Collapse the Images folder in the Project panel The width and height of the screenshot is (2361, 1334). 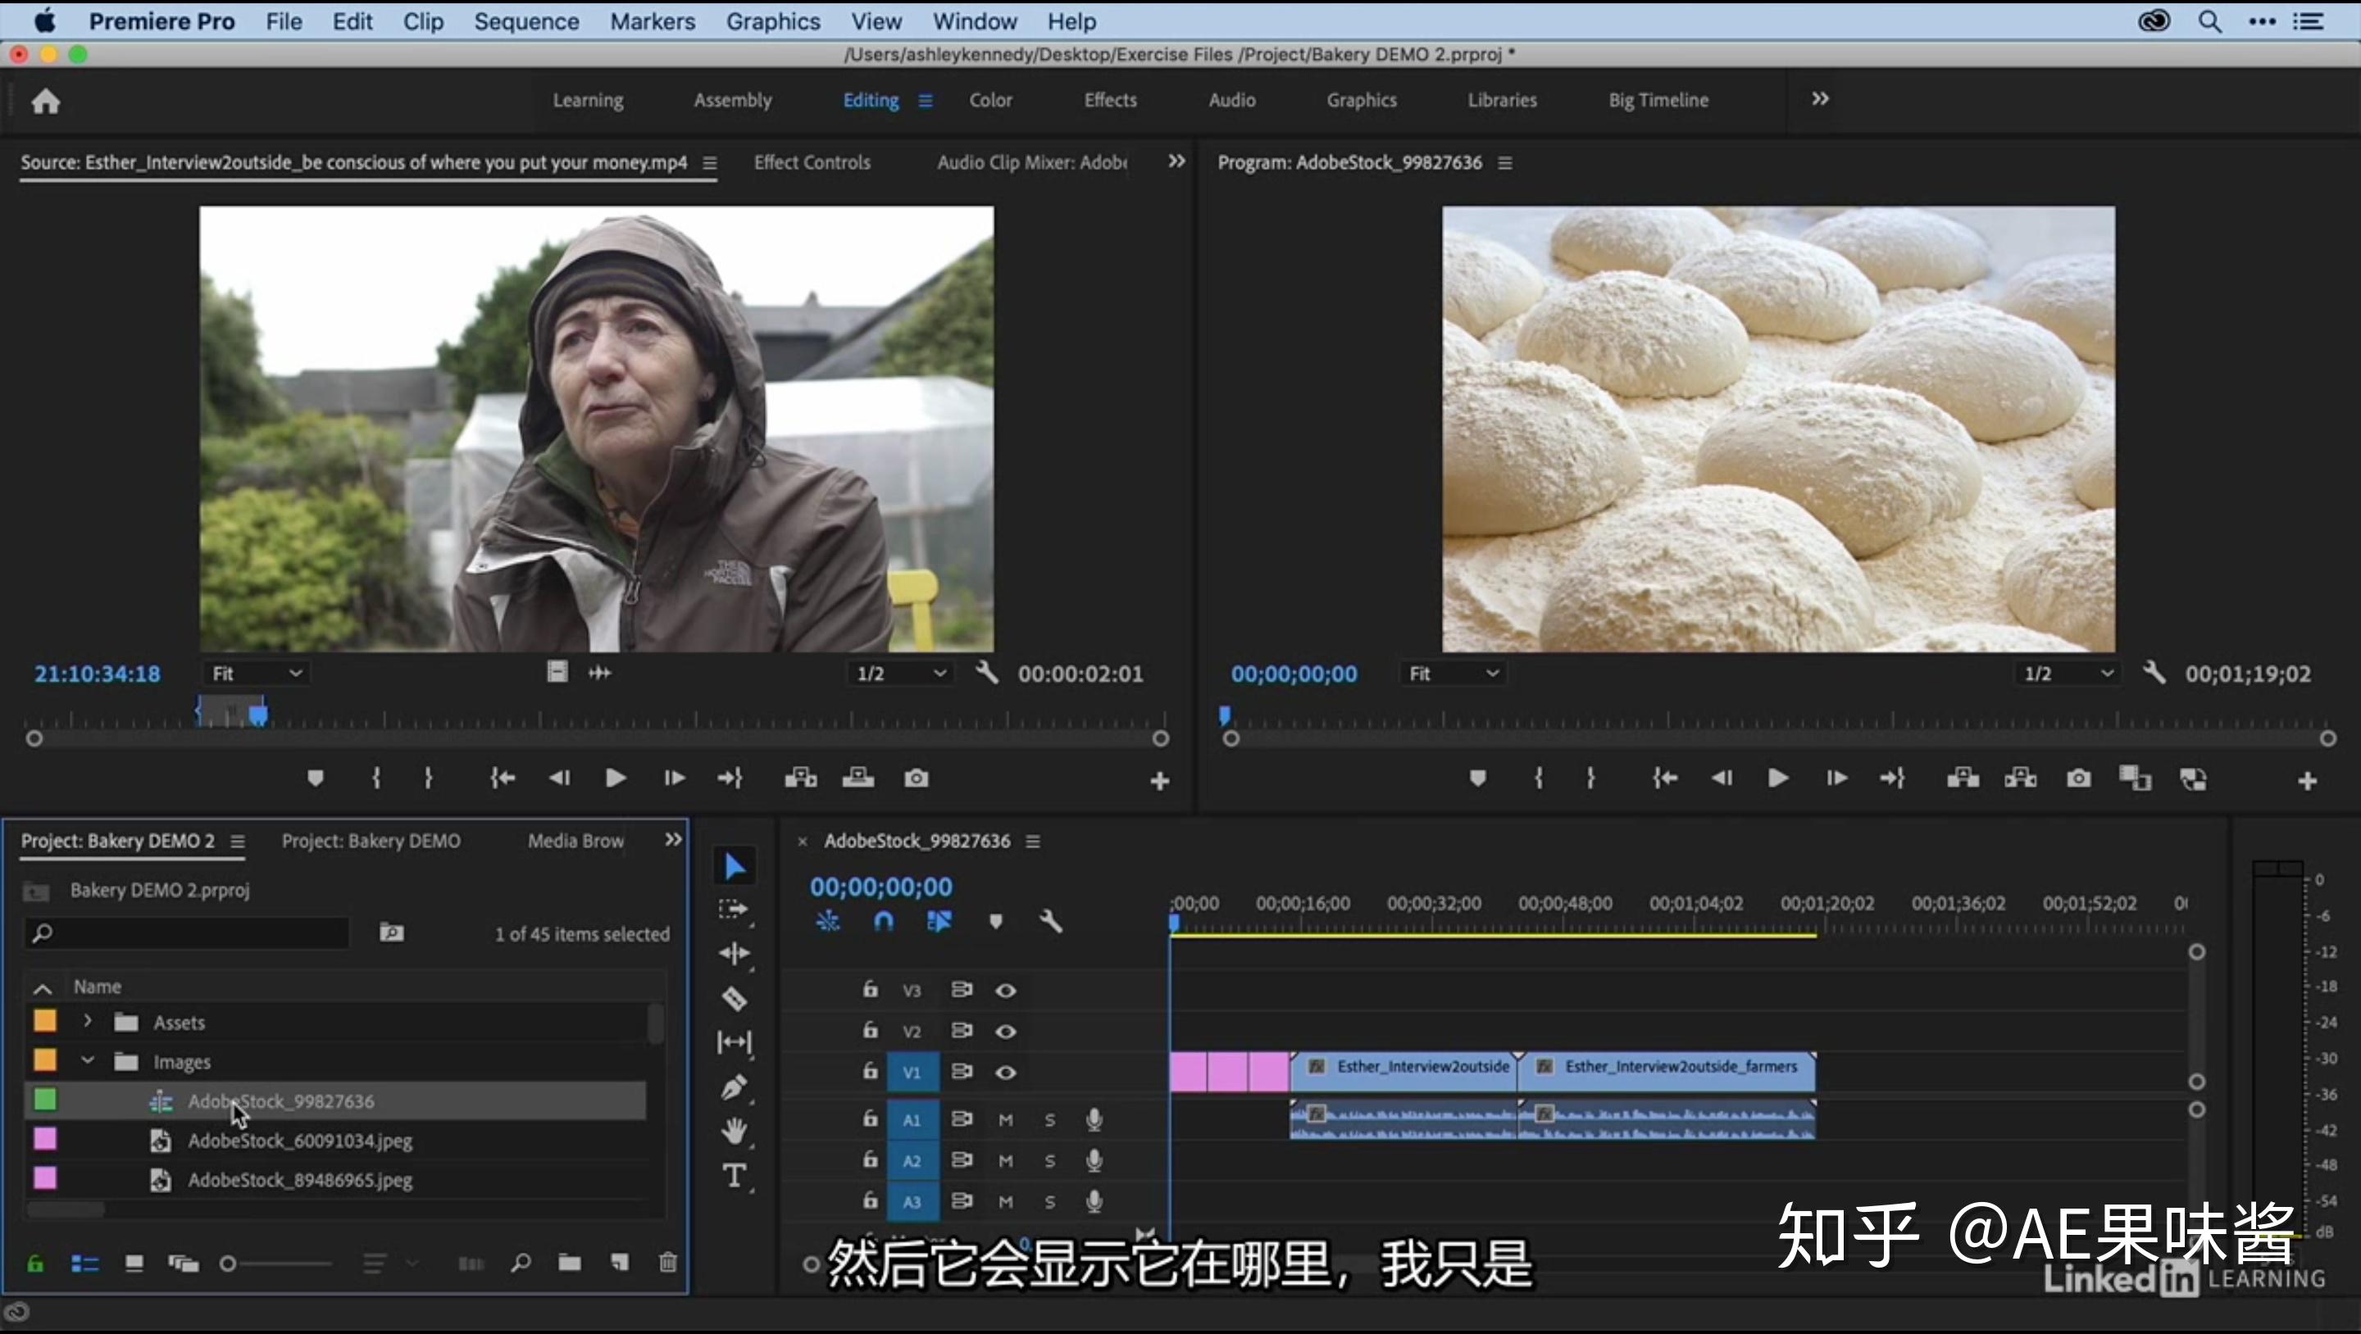88,1061
